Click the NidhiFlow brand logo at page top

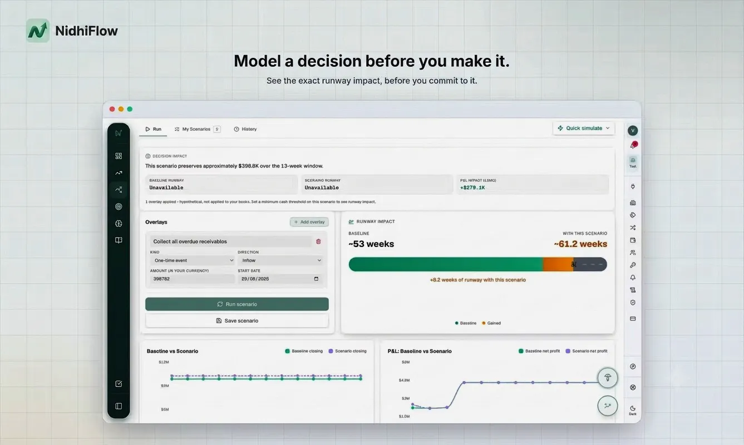tap(72, 31)
